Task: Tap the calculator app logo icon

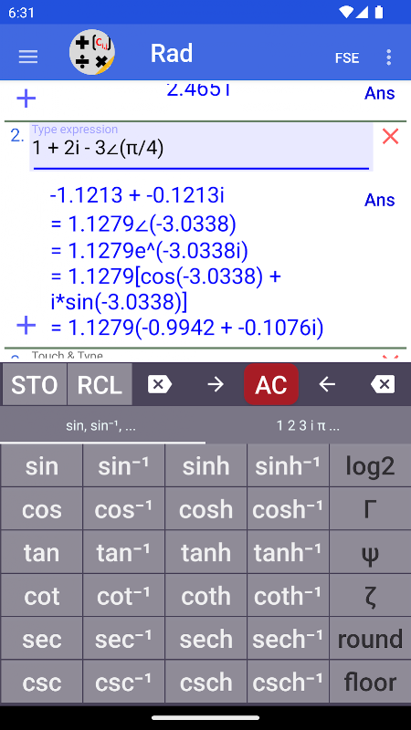Action: (x=92, y=52)
